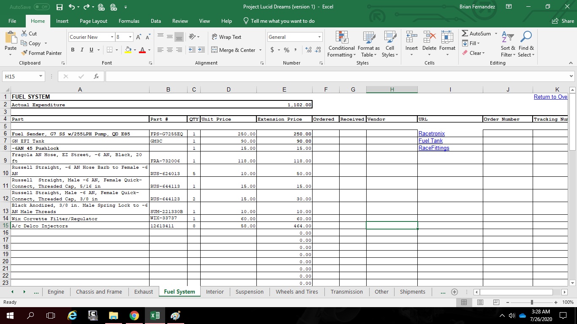Image resolution: width=577 pixels, height=324 pixels.
Task: Switch to the Exhaust sheet tab
Action: click(144, 292)
